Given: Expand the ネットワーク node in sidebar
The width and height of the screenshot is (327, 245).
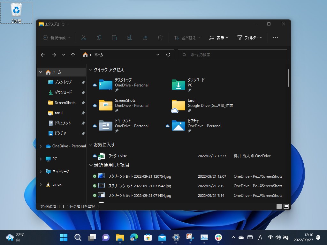Looking at the screenshot, I should [41, 171].
